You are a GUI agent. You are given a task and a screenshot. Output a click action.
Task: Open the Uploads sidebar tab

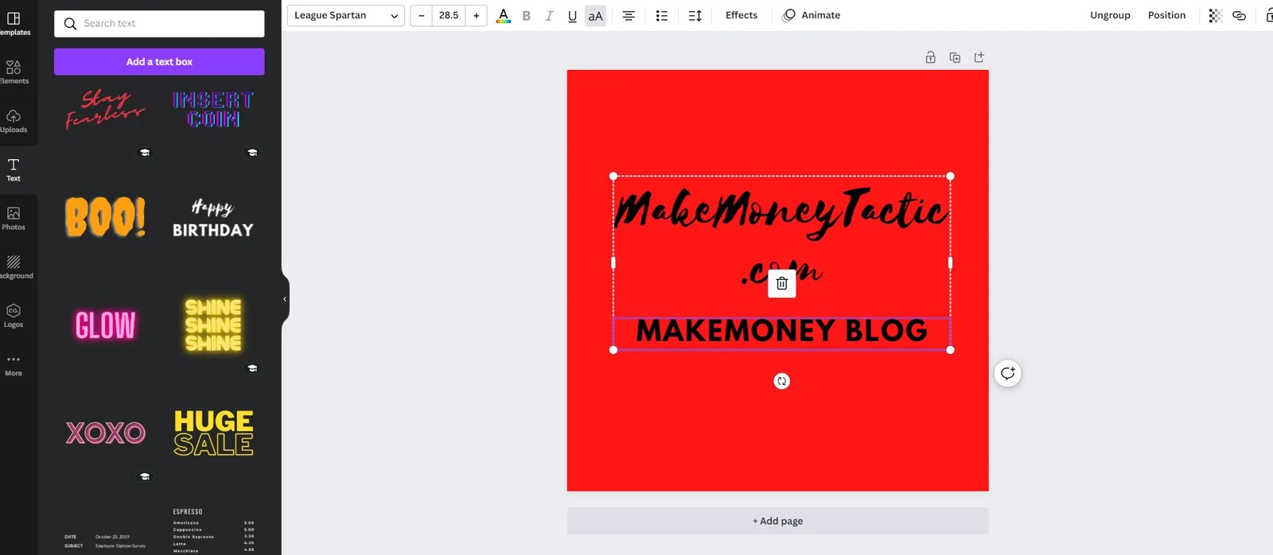[14, 121]
